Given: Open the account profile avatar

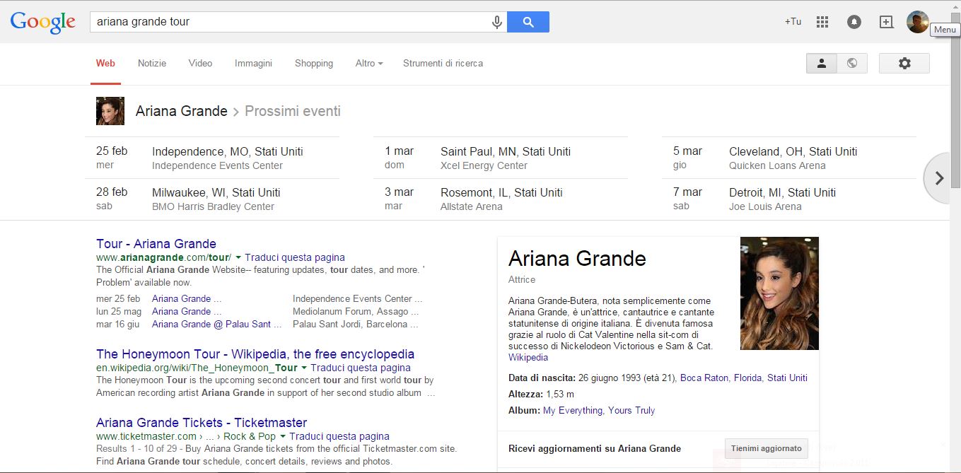Looking at the screenshot, I should [x=918, y=22].
